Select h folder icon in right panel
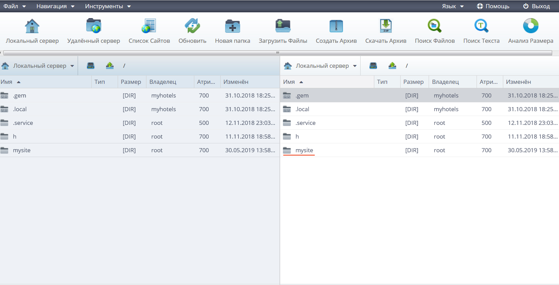 [287, 137]
